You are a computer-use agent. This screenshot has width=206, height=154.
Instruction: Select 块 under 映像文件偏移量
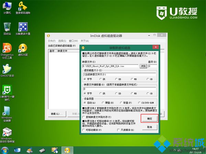[102, 94]
